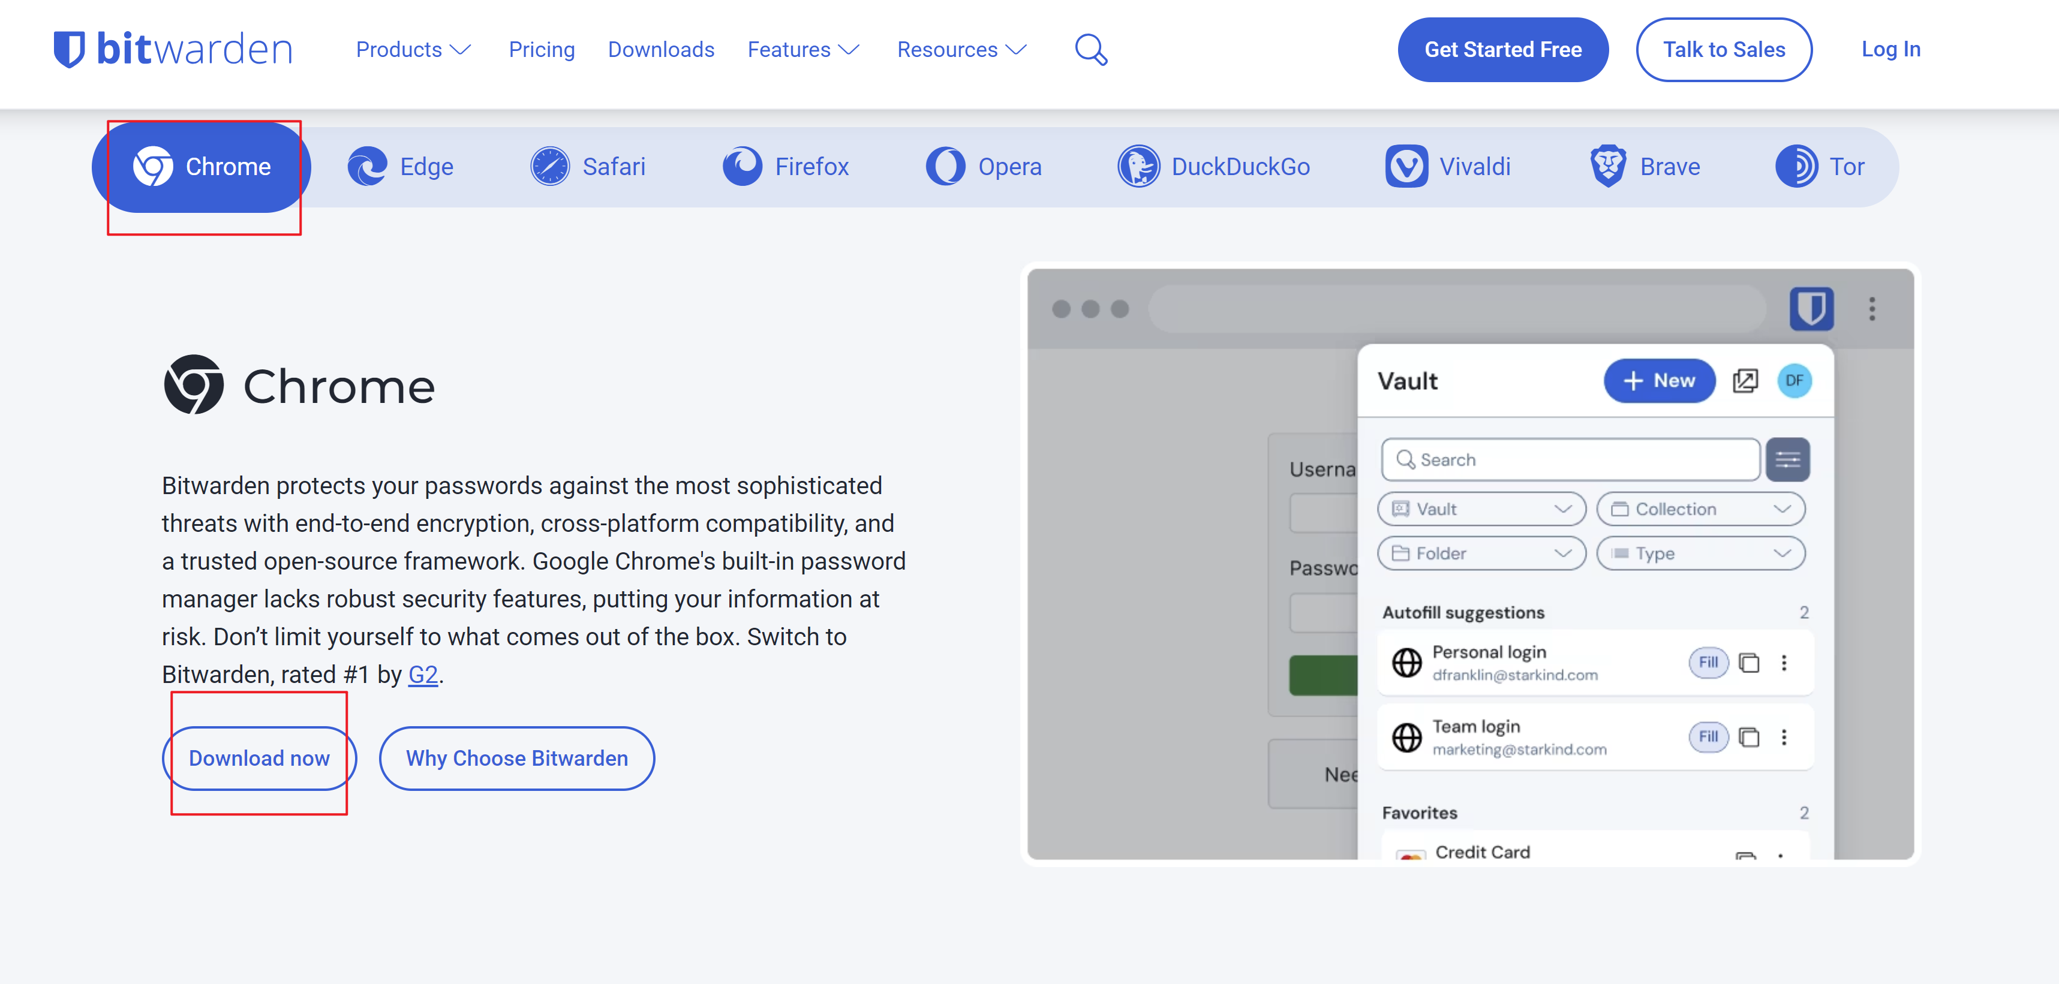Click the browser mockup three-dot menu
The image size is (2059, 984).
tap(1872, 309)
